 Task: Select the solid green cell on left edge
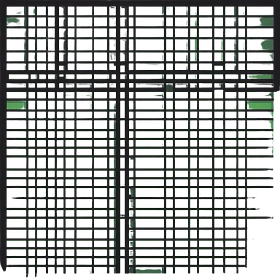[16, 105]
